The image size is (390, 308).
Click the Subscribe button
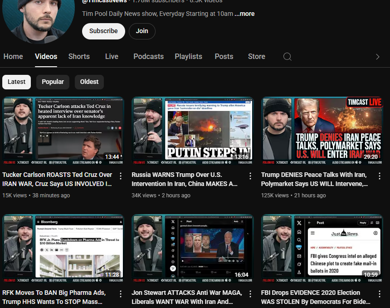point(103,31)
